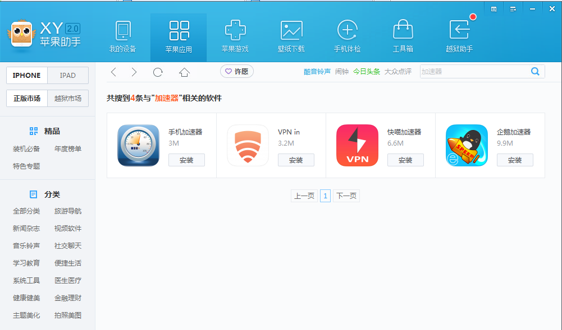Browse 医生医疗 category
This screenshot has width=562, height=330.
68,280
